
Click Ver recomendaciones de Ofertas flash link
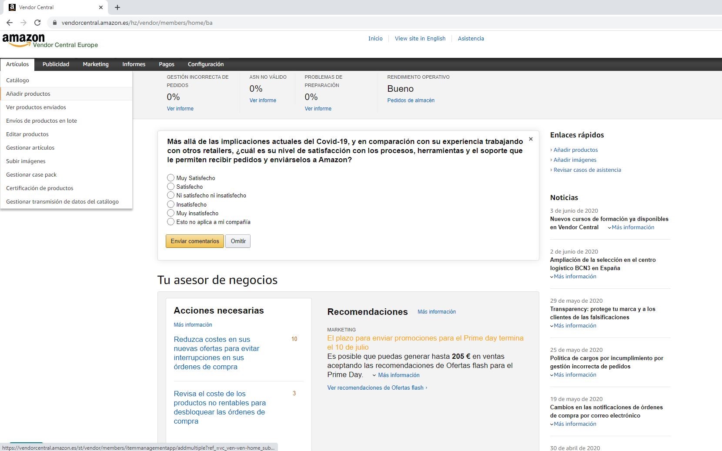[377, 388]
